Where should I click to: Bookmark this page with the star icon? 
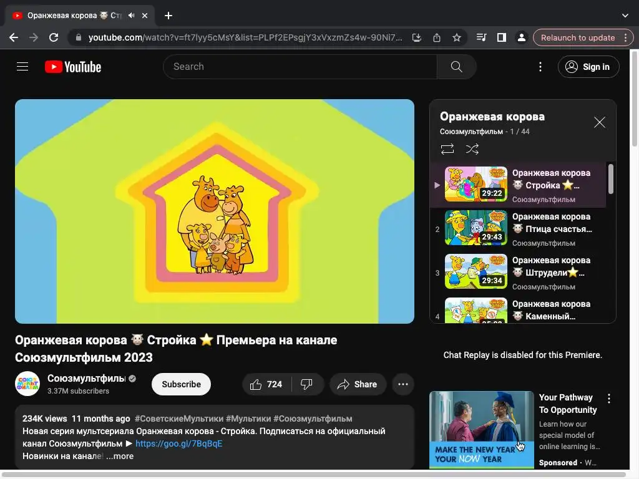click(x=456, y=37)
